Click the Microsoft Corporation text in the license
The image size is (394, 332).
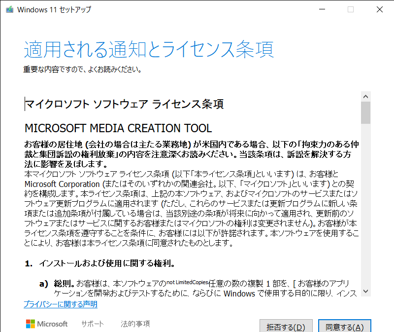62,184
